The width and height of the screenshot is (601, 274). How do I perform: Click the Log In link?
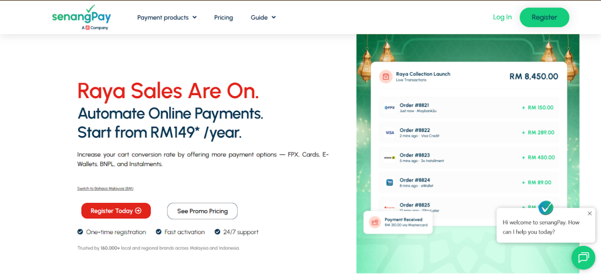[502, 17]
